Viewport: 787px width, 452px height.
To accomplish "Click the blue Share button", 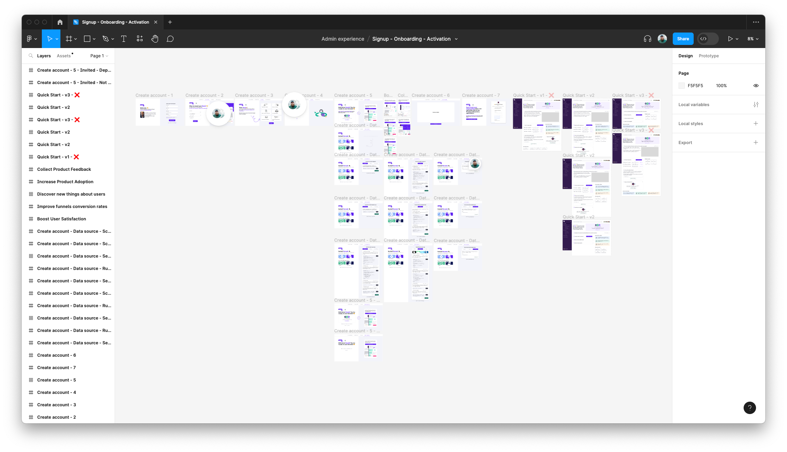I will click(683, 39).
